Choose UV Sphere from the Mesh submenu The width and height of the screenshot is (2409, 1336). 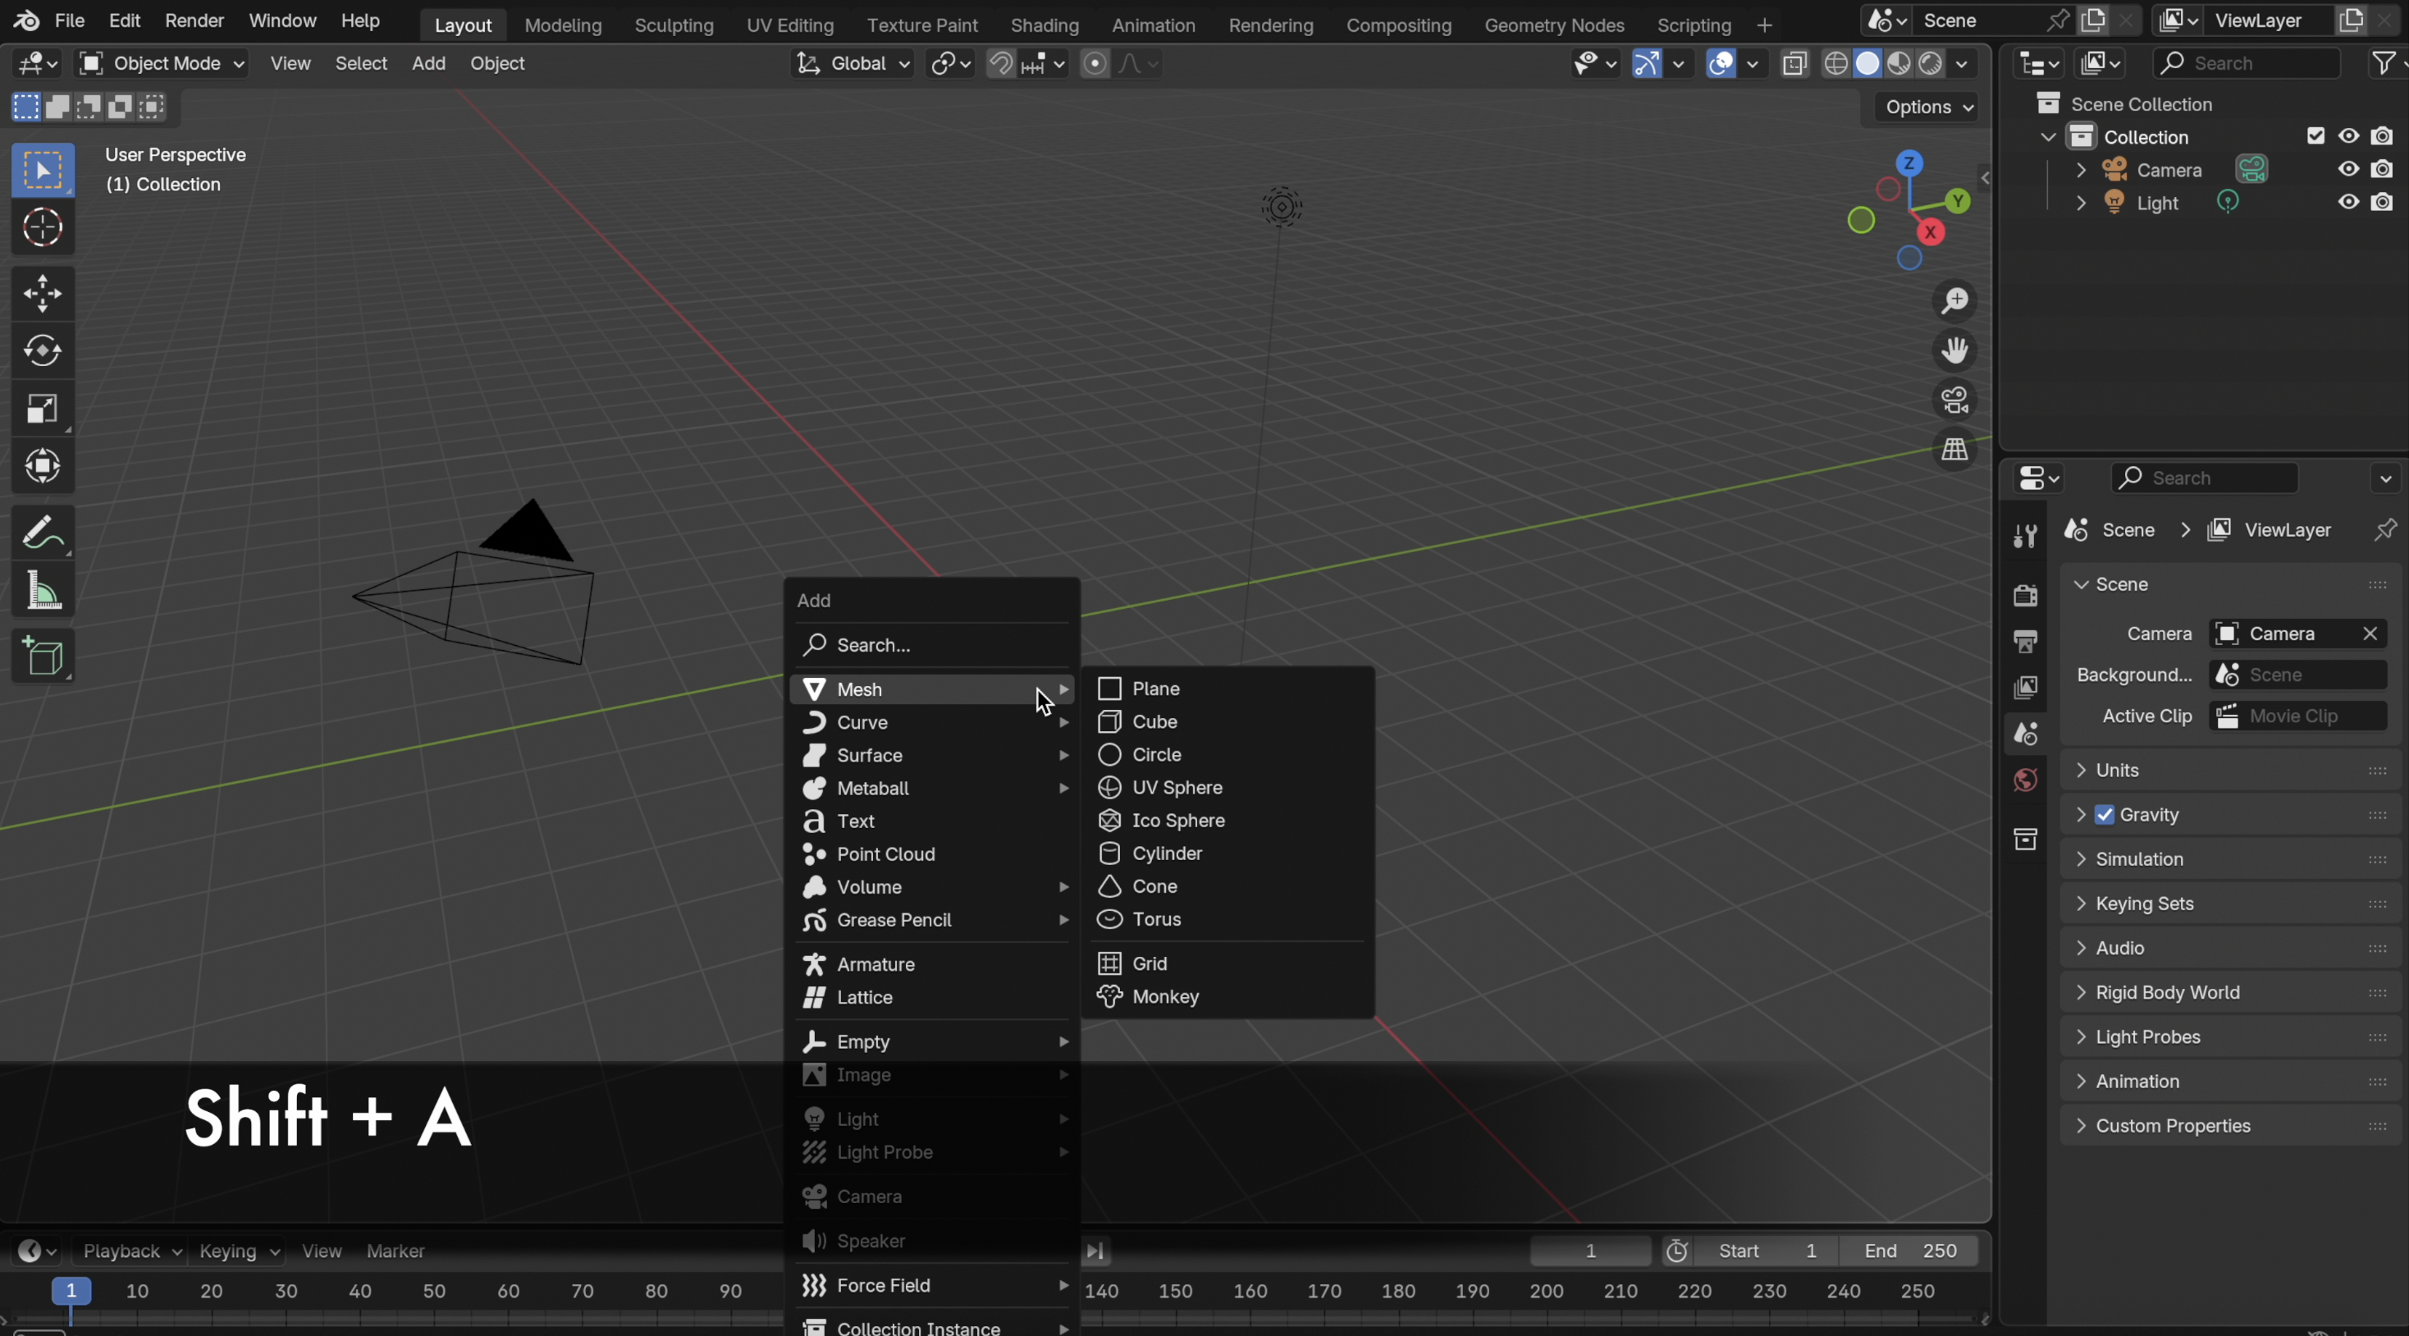point(1177,788)
